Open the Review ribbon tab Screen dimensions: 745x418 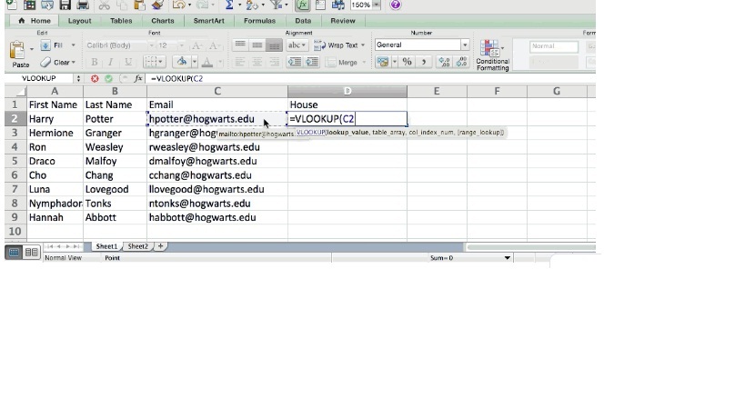(343, 21)
